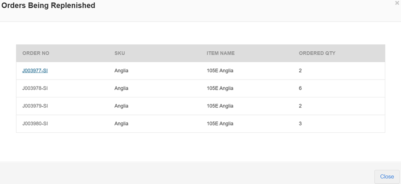Select order number J003978-SI
The height and width of the screenshot is (184, 401).
click(x=35, y=88)
